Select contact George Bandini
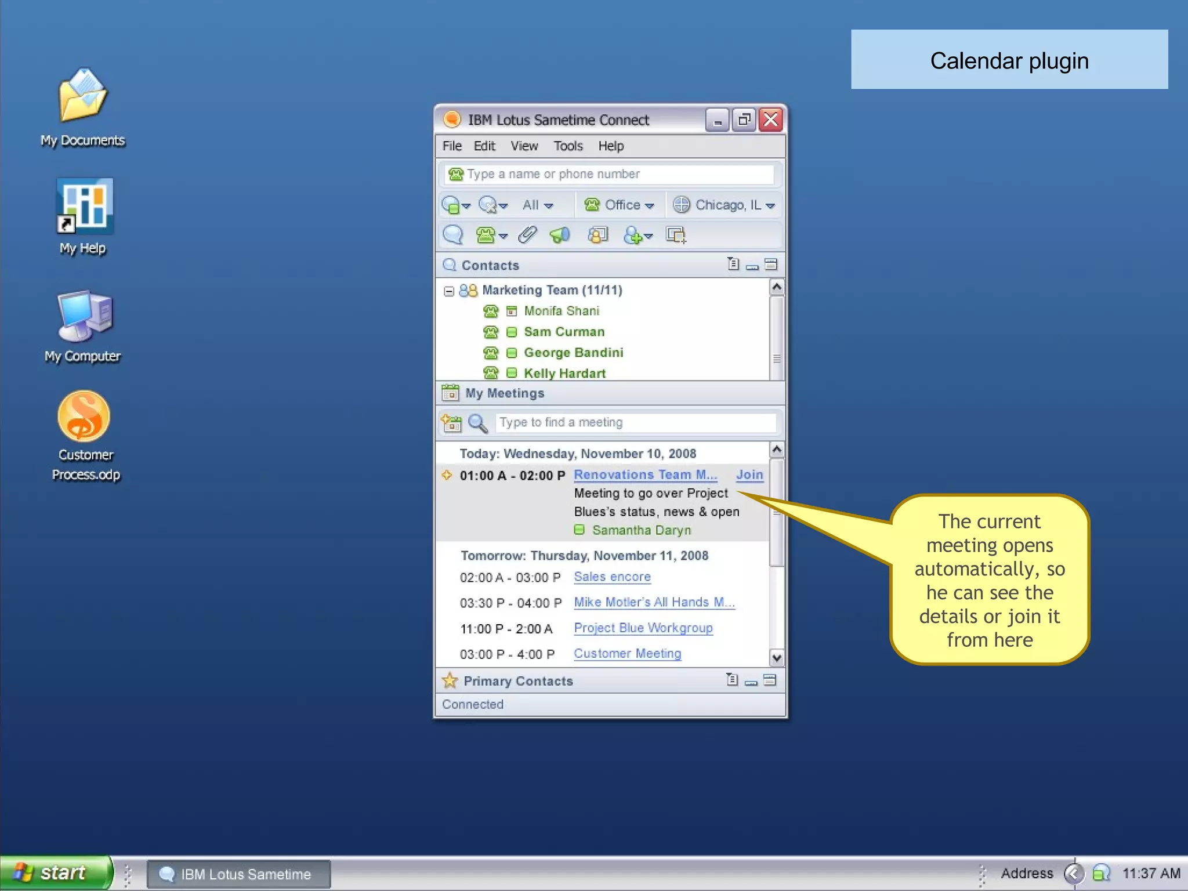The height and width of the screenshot is (891, 1188). pos(574,353)
